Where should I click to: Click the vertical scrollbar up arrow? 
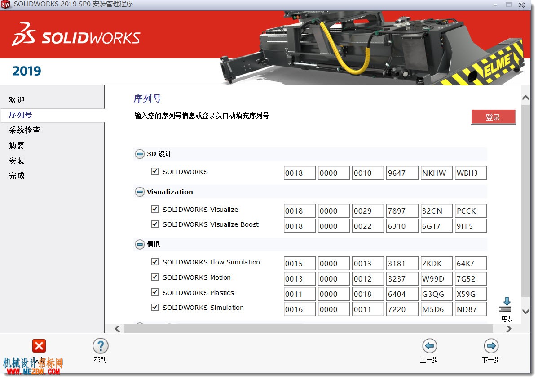525,98
